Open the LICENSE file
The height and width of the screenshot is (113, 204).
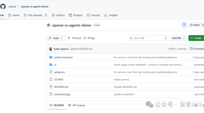59,80
